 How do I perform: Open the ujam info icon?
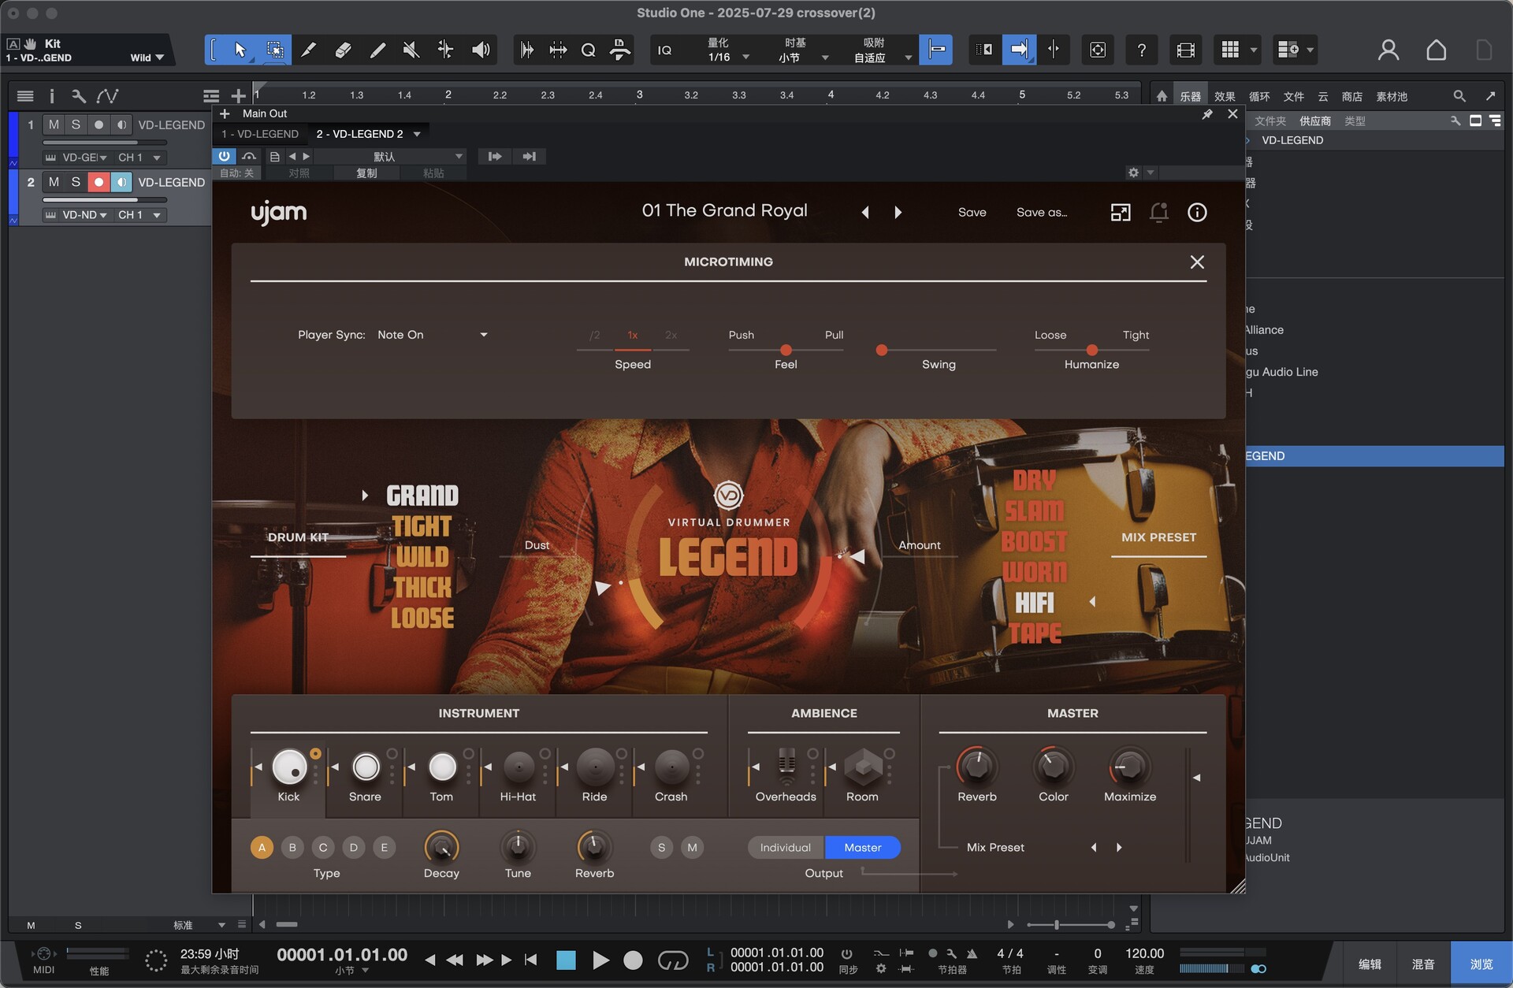[x=1197, y=212]
